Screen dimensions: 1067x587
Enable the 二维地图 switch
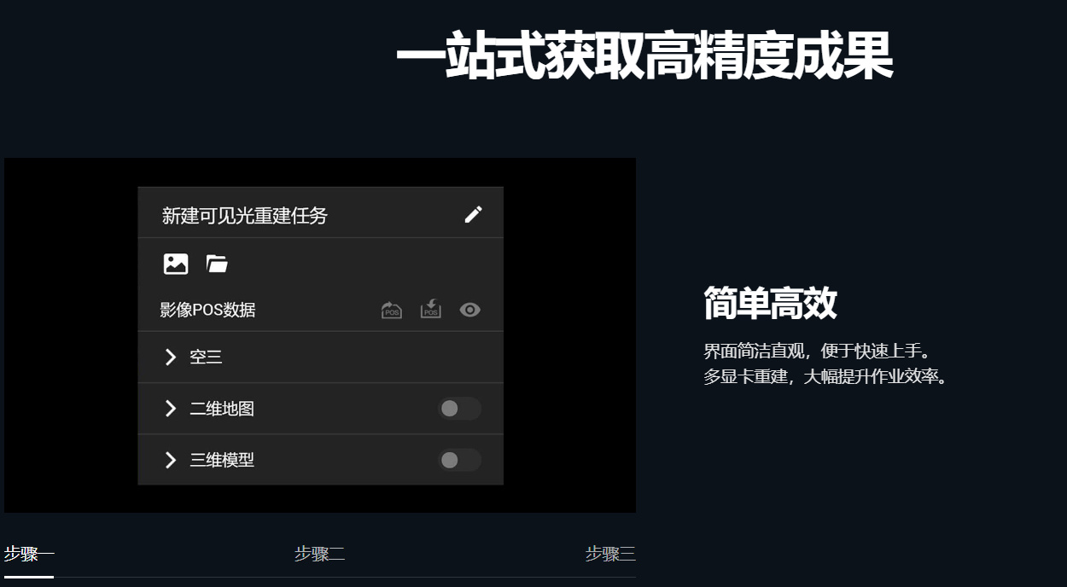pyautogui.click(x=459, y=409)
